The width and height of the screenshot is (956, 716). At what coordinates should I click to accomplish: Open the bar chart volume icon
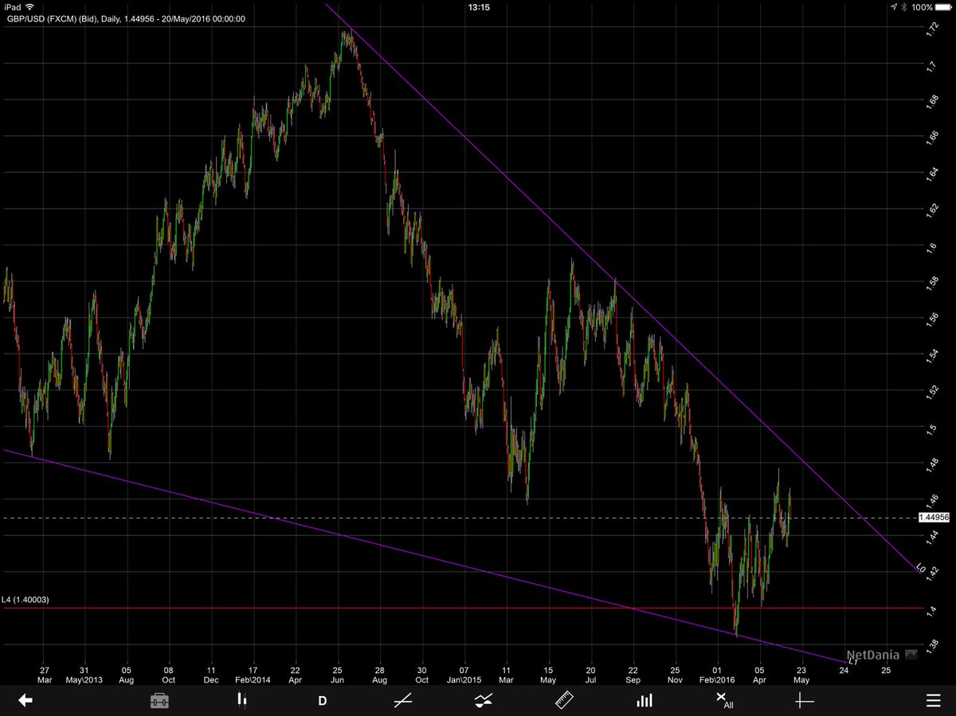[x=645, y=700]
